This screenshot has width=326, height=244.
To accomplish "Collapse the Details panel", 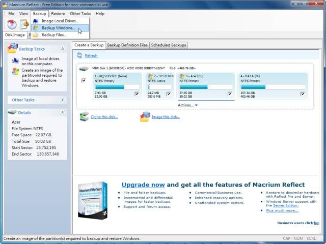I will [63, 112].
